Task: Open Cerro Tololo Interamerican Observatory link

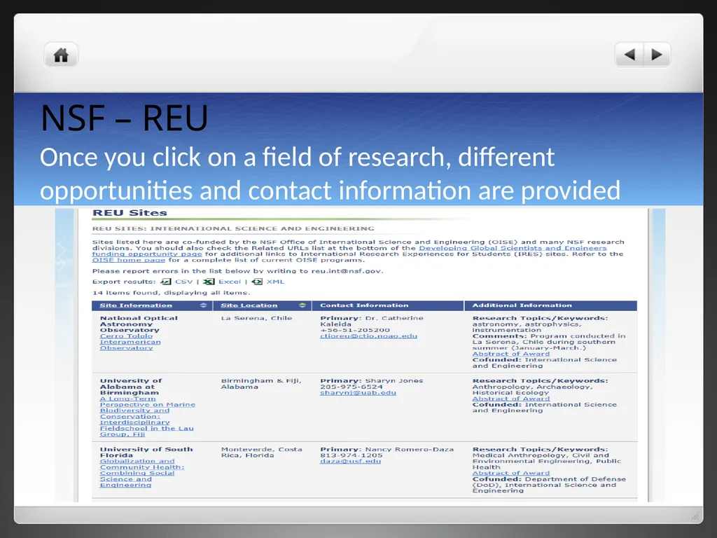Action: (130, 342)
